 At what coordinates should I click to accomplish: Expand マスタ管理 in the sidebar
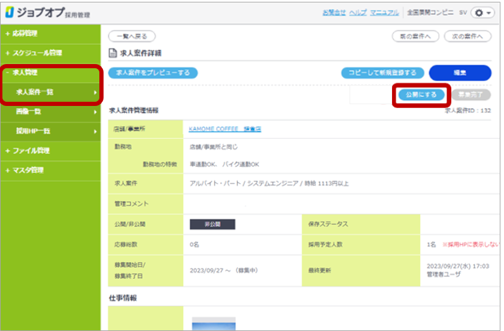coord(50,171)
